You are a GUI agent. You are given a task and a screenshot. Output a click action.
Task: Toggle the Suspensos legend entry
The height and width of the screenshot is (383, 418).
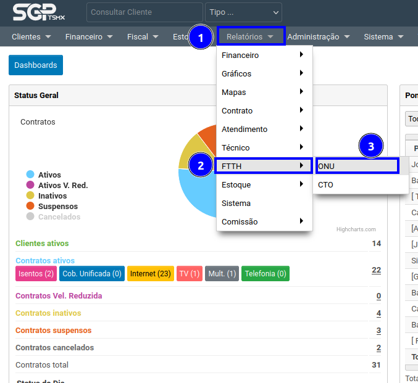[58, 207]
